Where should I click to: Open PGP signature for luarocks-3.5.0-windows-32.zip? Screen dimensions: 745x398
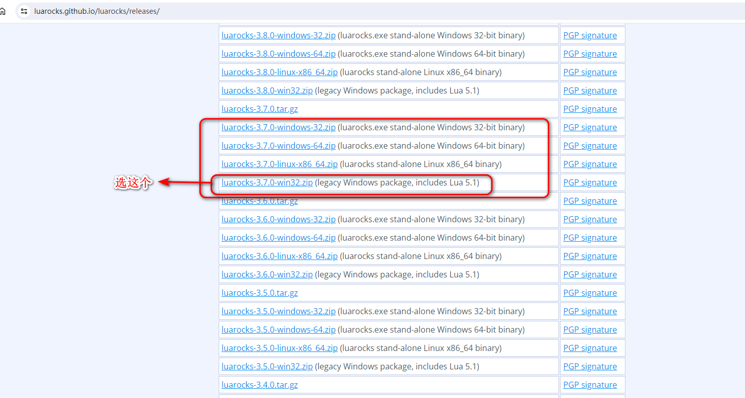click(x=590, y=311)
